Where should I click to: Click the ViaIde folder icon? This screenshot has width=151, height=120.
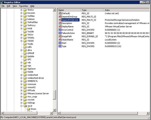pos(25,72)
